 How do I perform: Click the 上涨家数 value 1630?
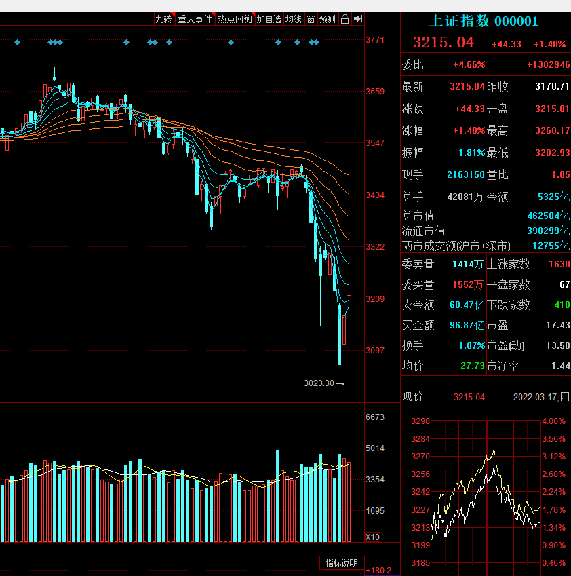click(559, 264)
